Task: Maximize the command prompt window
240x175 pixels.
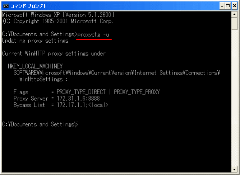Action: [x=228, y=6]
